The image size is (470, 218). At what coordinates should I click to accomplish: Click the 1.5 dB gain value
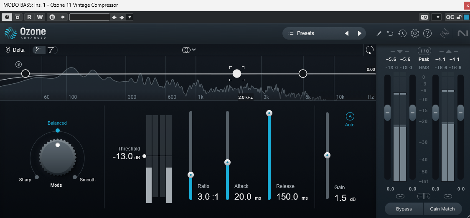pyautogui.click(x=345, y=198)
